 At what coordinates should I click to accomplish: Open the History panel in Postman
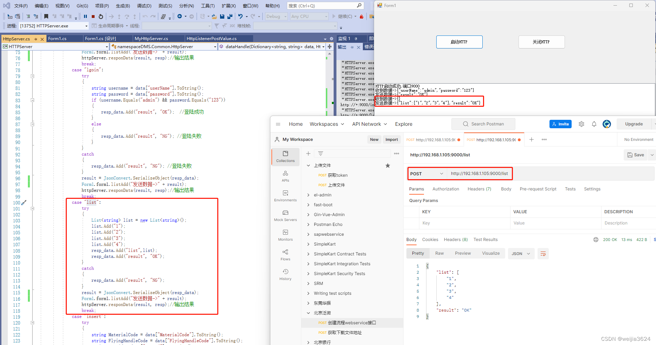pyautogui.click(x=285, y=274)
